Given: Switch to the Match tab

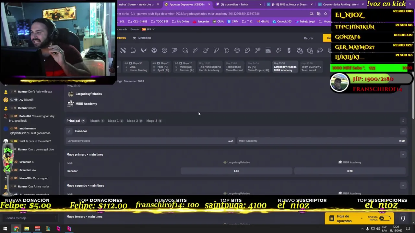Looking at the screenshot, I should tap(97, 121).
